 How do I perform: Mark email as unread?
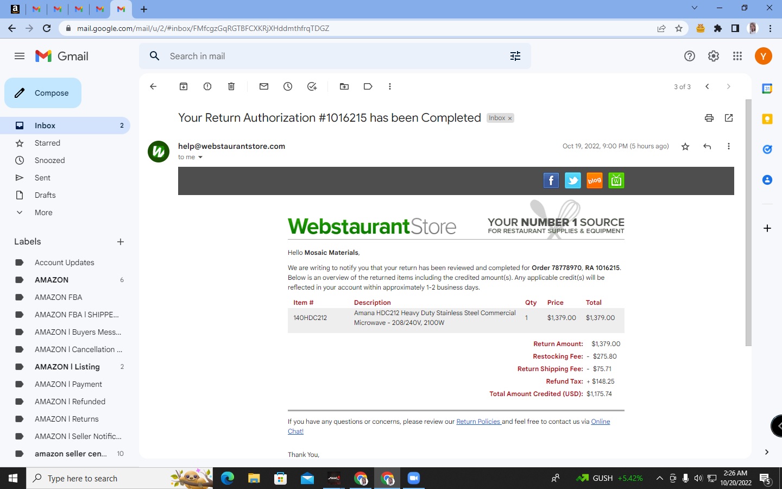[264, 86]
